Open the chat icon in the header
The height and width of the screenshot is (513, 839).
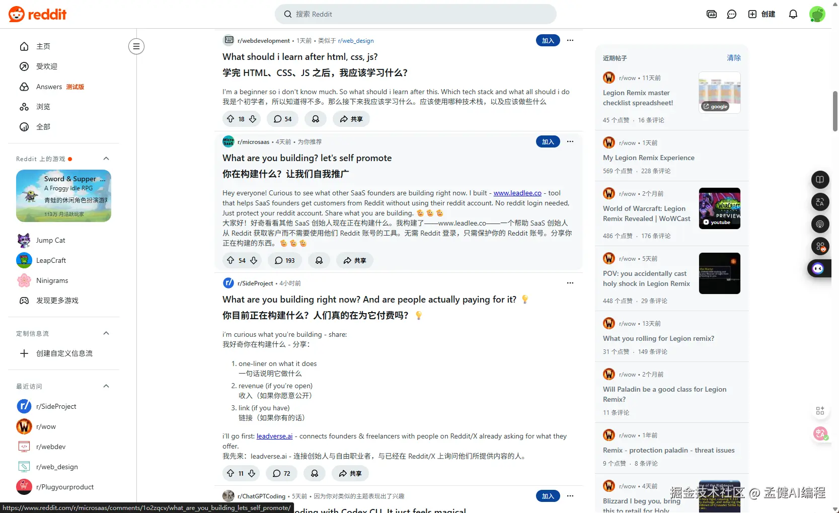point(732,14)
